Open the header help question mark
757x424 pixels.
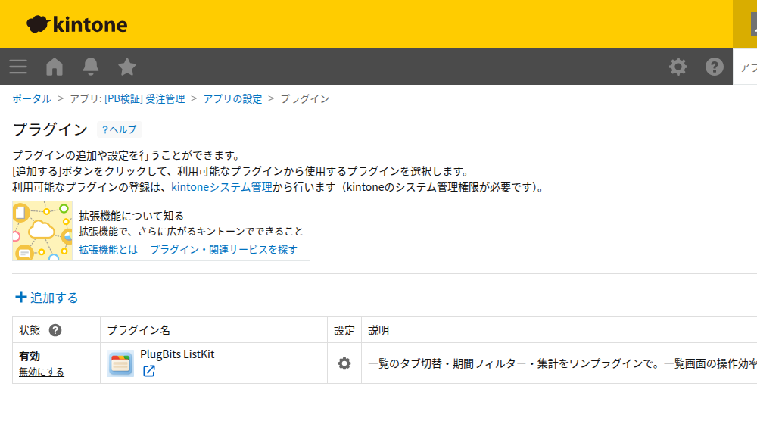coord(714,67)
